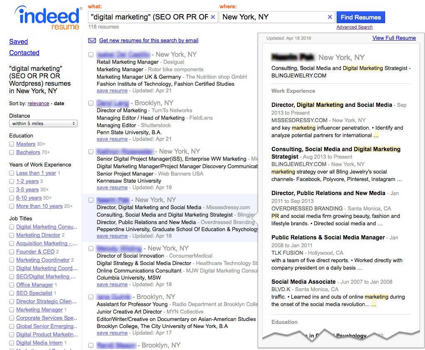Filter by Digital Media Intern link

coord(39,343)
